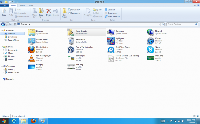
Task: Open the New item dropdown
Action: point(74,10)
